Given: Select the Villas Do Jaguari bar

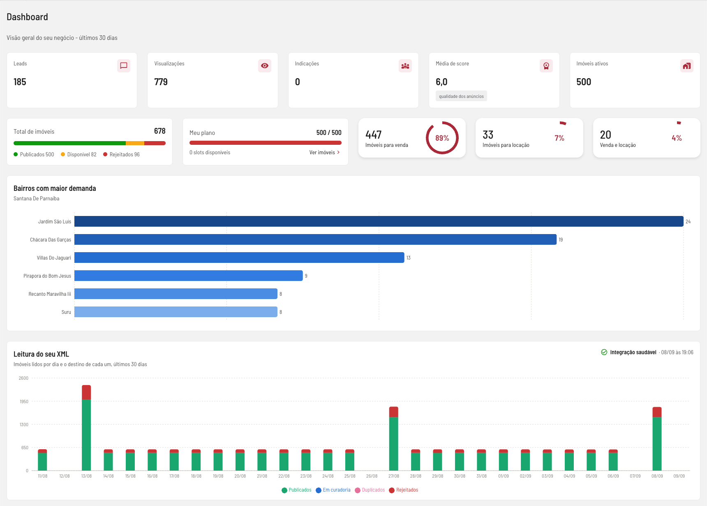Looking at the screenshot, I should click(239, 258).
